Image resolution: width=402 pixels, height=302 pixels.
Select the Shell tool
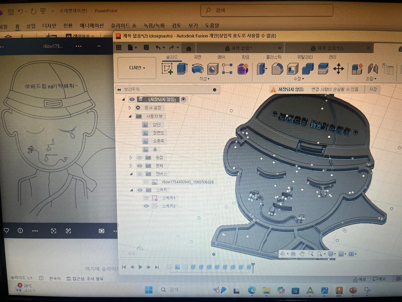(x=292, y=69)
